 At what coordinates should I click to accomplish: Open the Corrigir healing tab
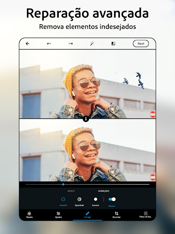point(87,215)
